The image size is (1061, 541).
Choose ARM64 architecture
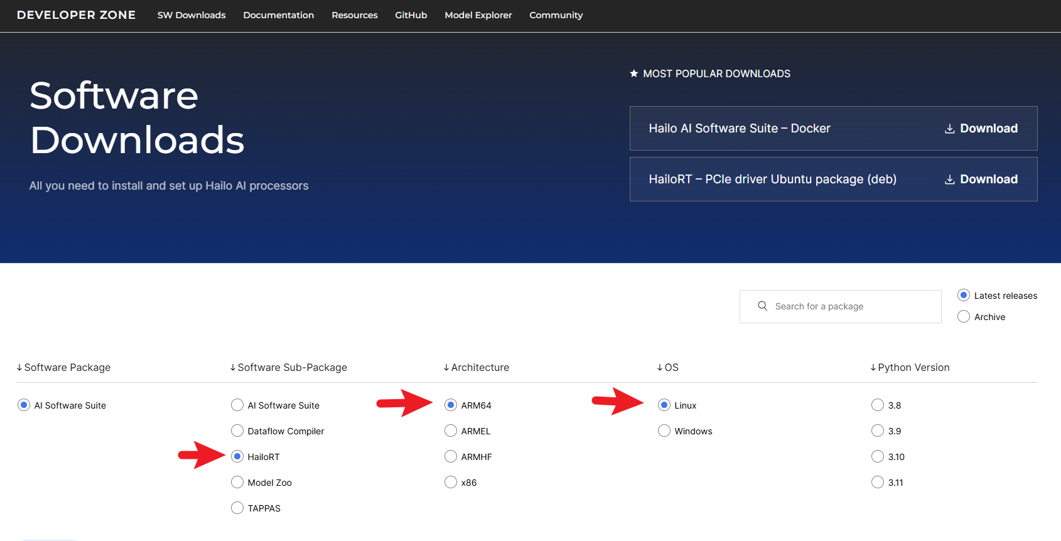tap(451, 405)
